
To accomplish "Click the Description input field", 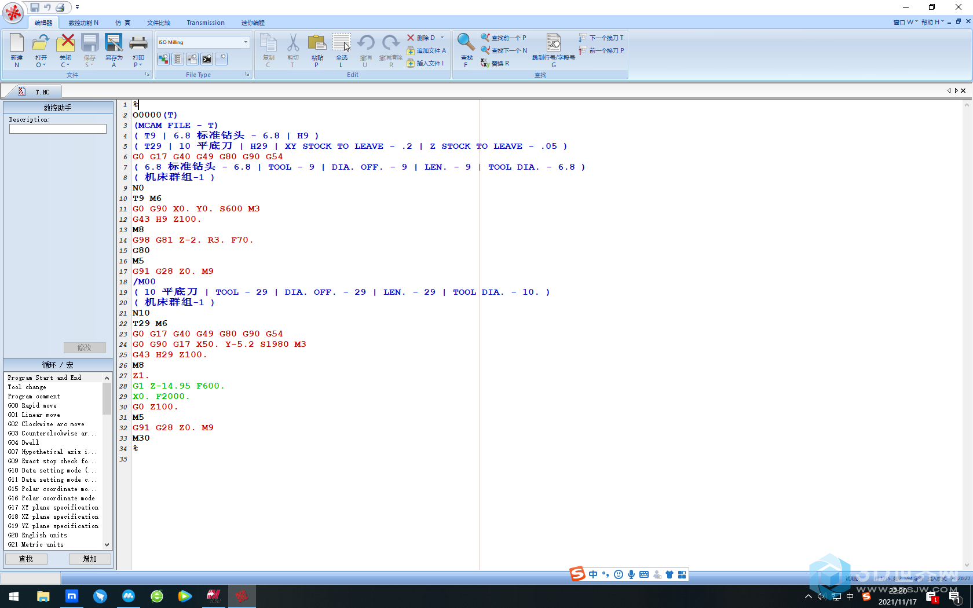I will [58, 129].
